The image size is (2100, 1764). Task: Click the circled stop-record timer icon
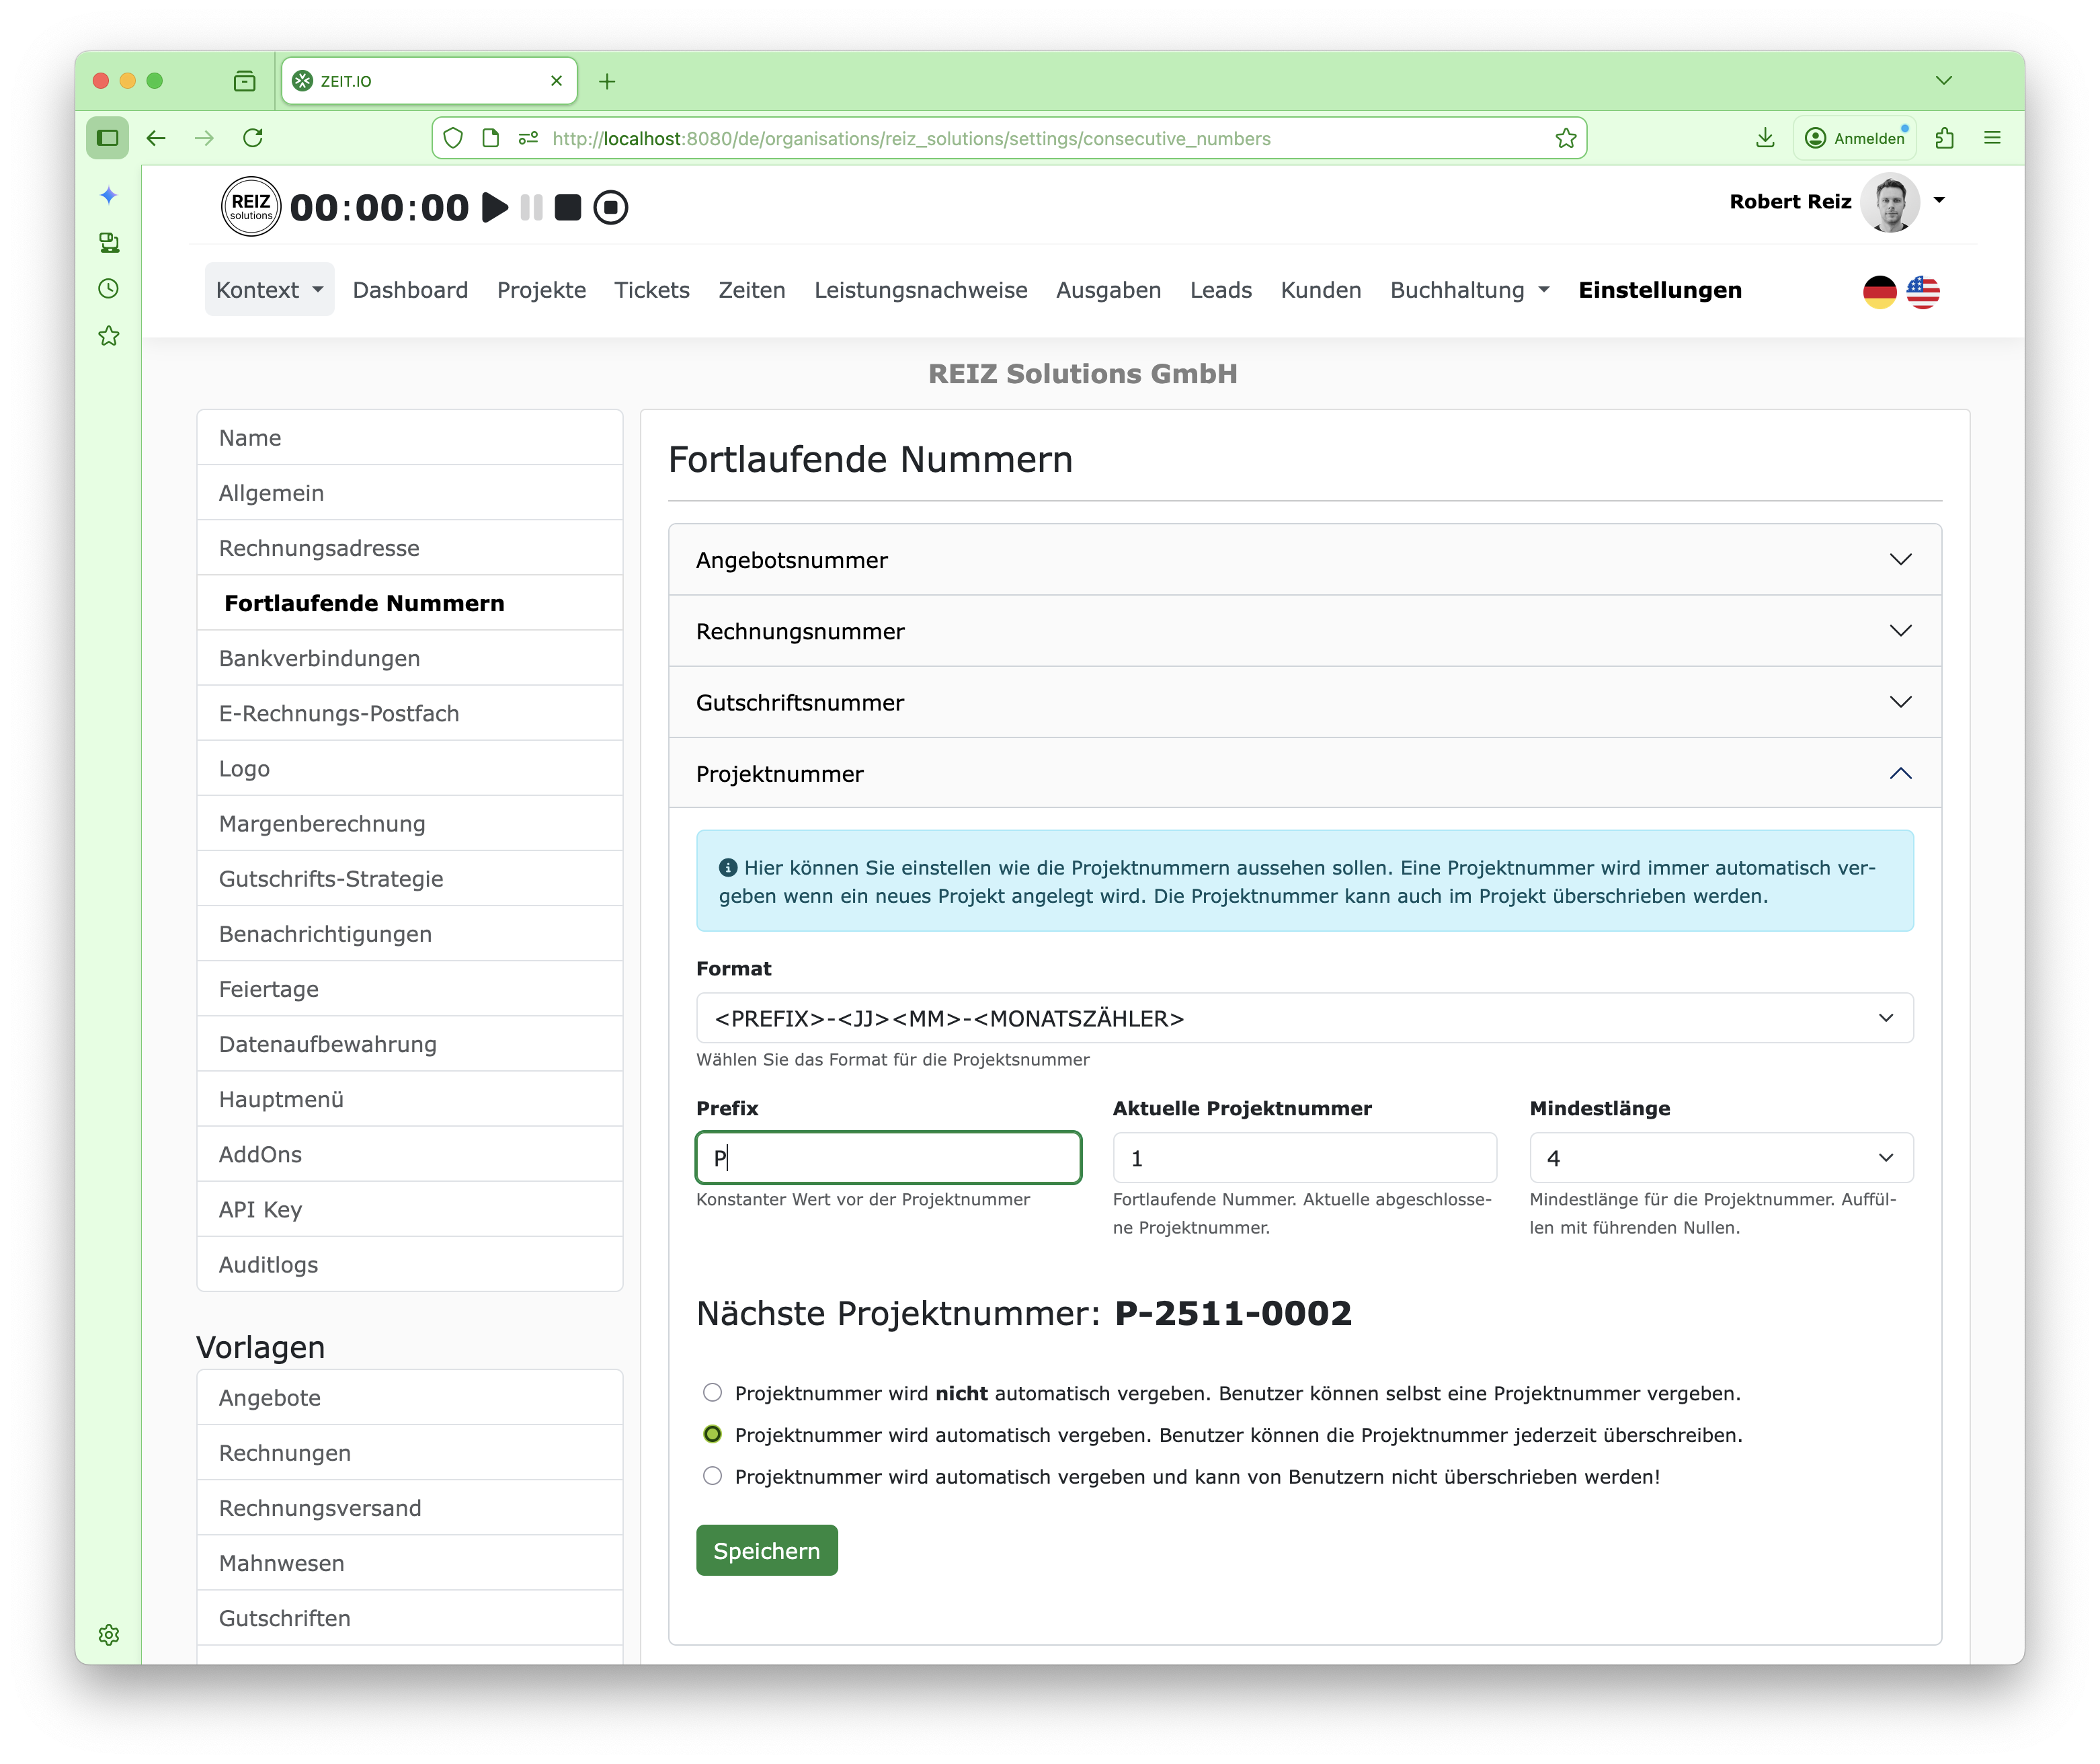point(610,208)
